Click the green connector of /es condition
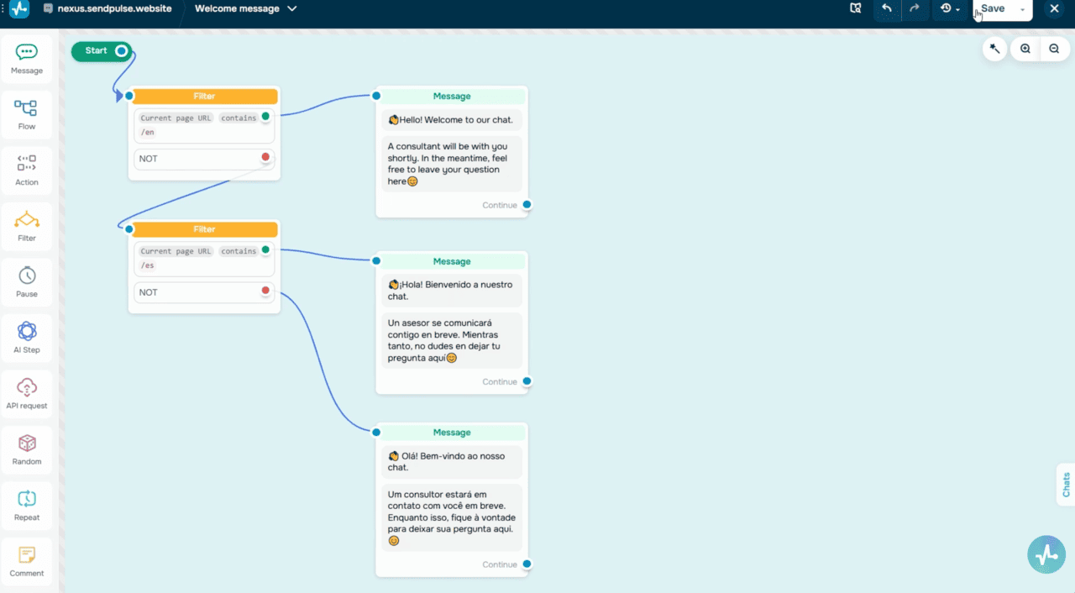The image size is (1075, 593). 265,249
